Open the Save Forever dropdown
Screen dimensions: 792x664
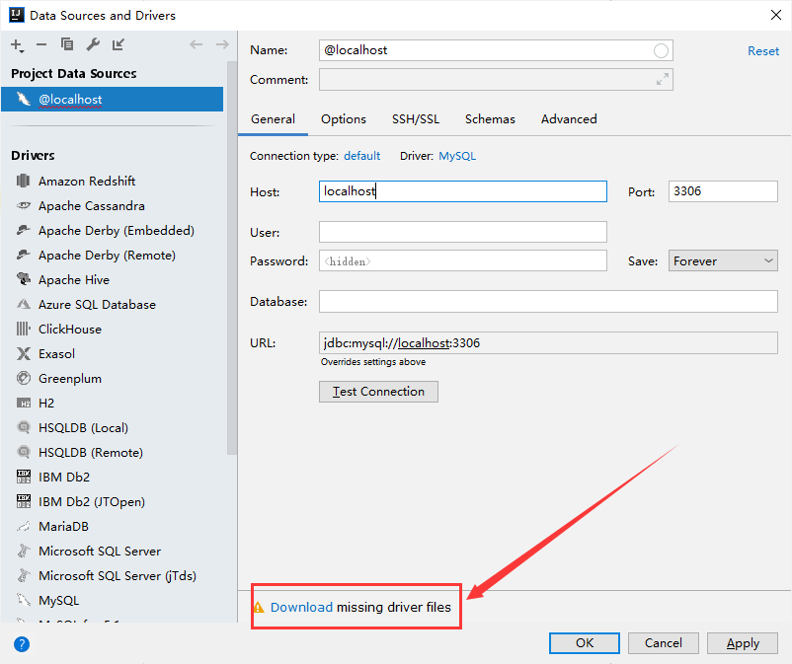723,260
